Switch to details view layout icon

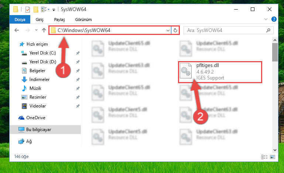264,157
